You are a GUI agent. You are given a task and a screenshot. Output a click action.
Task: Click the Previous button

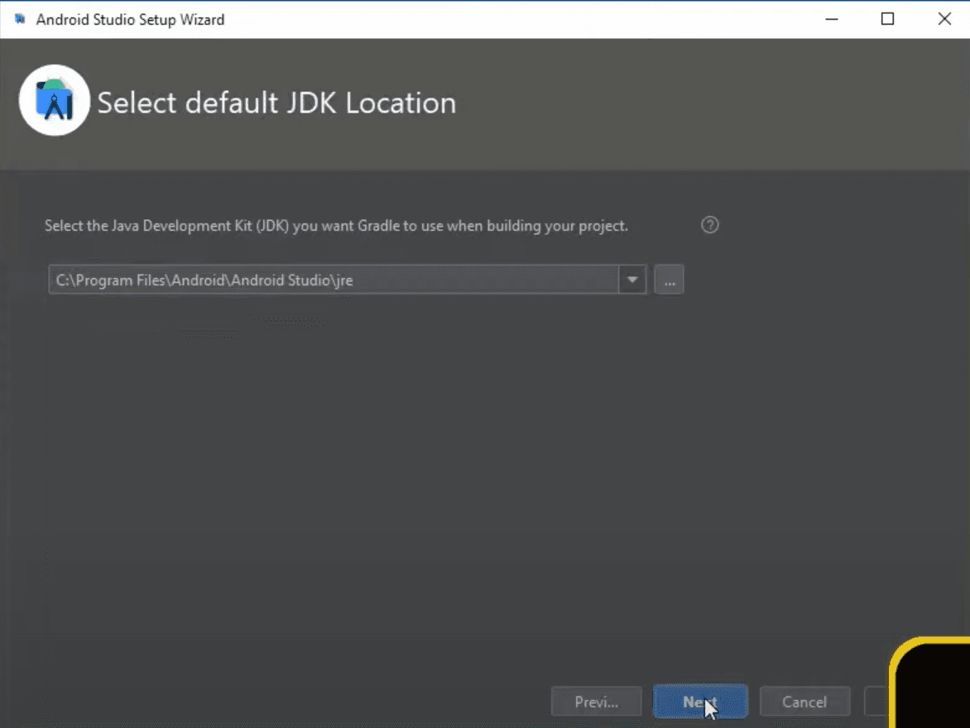(596, 701)
